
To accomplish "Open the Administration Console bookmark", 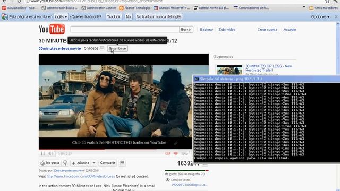I will [99, 8].
